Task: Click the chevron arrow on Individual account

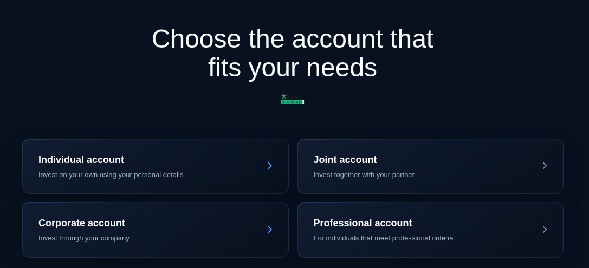Action: [x=270, y=166]
